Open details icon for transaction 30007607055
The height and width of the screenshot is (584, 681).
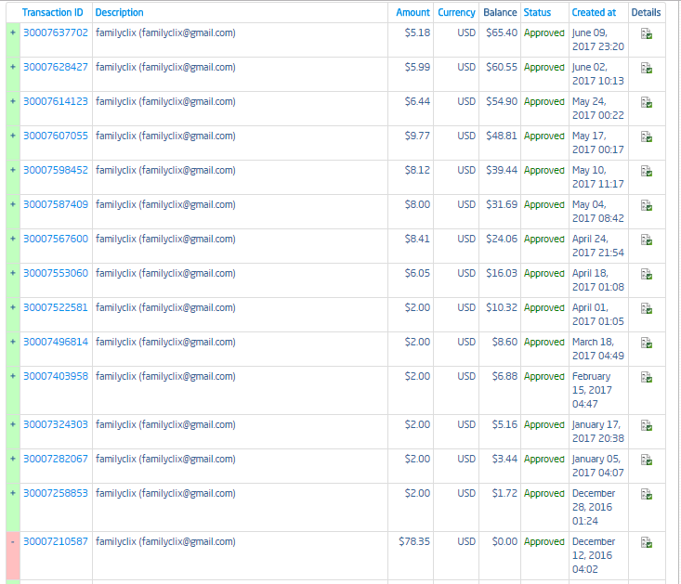647,136
